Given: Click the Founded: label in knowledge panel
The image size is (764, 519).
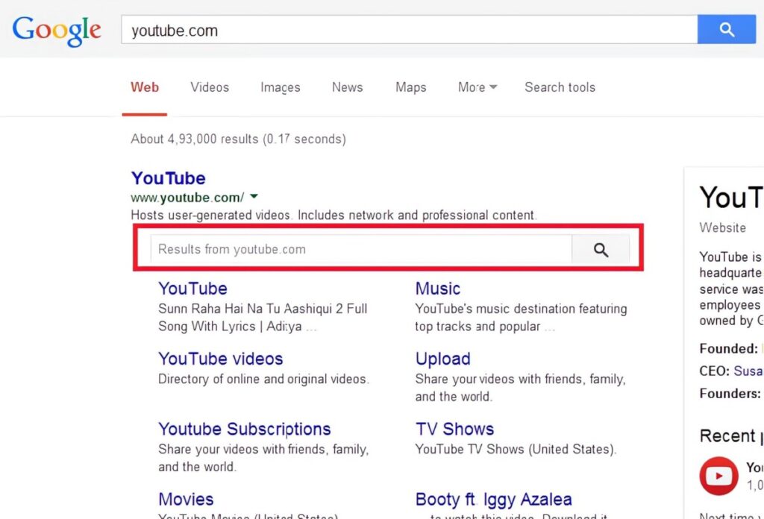Looking at the screenshot, I should (728, 348).
